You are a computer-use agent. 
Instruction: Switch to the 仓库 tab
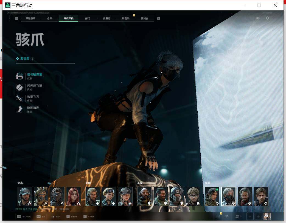pyautogui.click(x=50, y=18)
